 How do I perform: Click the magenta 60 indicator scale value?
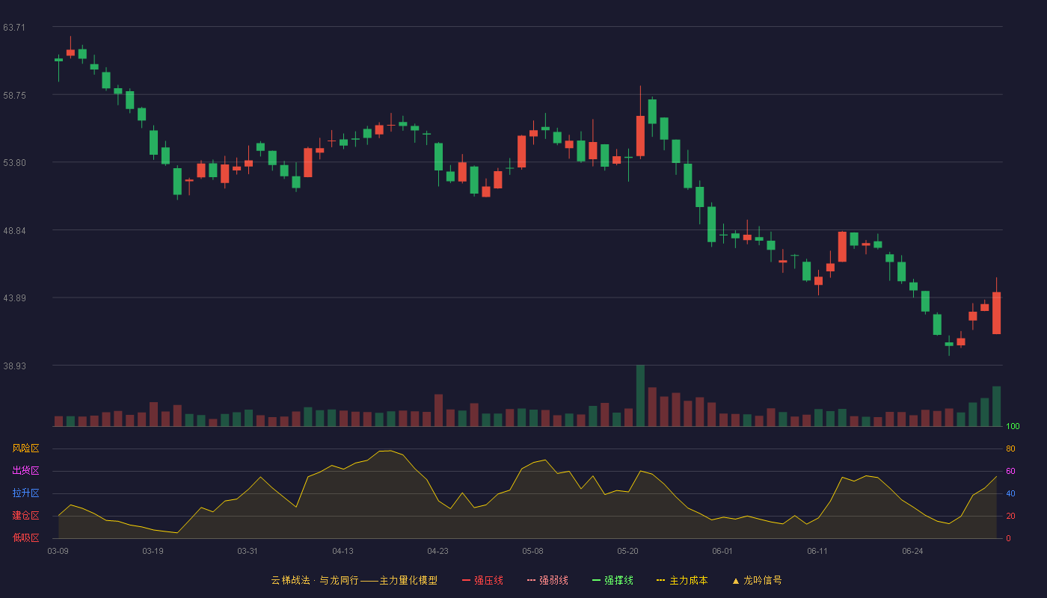(x=1010, y=472)
